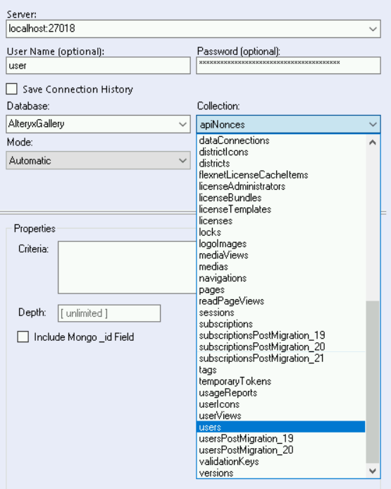391x489 pixels.
Task: Choose highlighted users collection
Action: pyautogui.click(x=281, y=427)
